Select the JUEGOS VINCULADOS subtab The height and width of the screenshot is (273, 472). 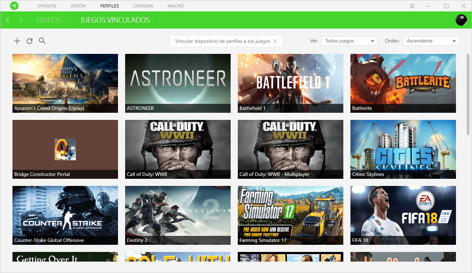point(115,20)
